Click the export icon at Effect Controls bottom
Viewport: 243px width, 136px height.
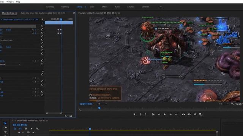[x=71, y=116]
